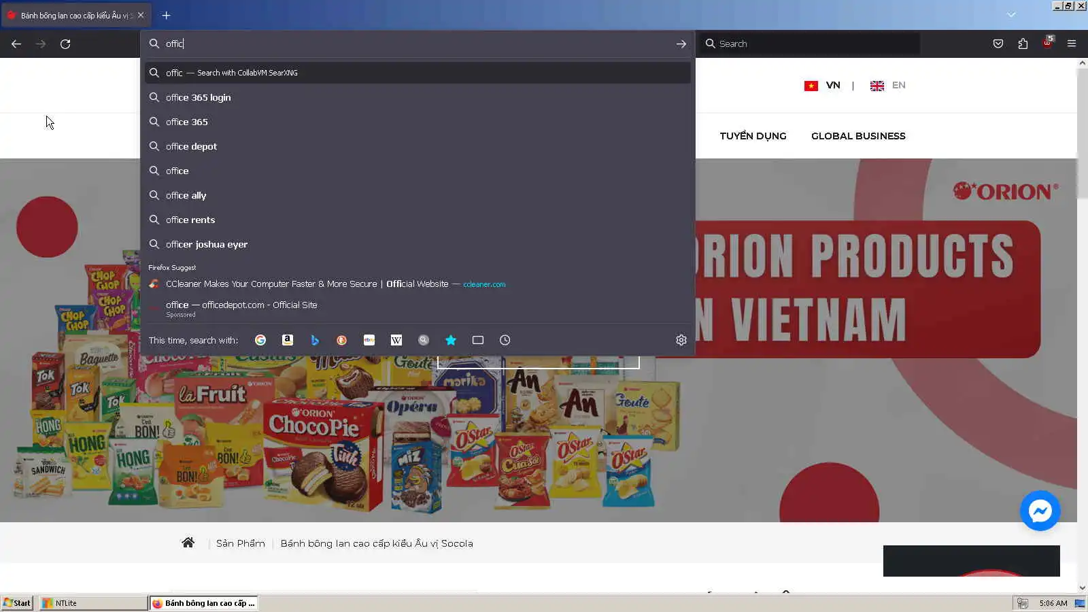Screen dimensions: 1088x612
Task: Search in open Tabs using tab icon
Action: point(478,340)
